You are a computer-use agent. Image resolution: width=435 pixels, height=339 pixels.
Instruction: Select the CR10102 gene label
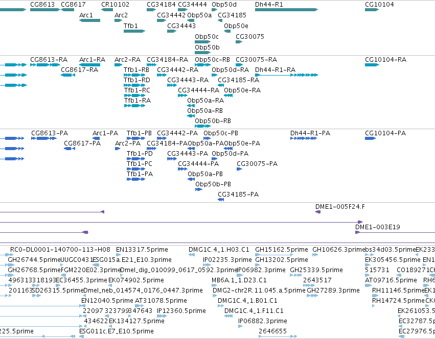(x=115, y=5)
